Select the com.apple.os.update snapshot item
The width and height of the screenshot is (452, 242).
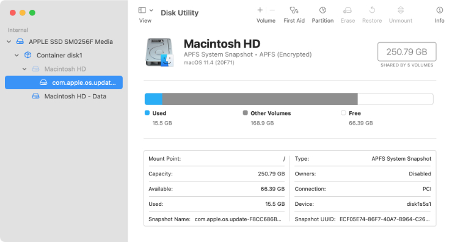tap(64, 82)
